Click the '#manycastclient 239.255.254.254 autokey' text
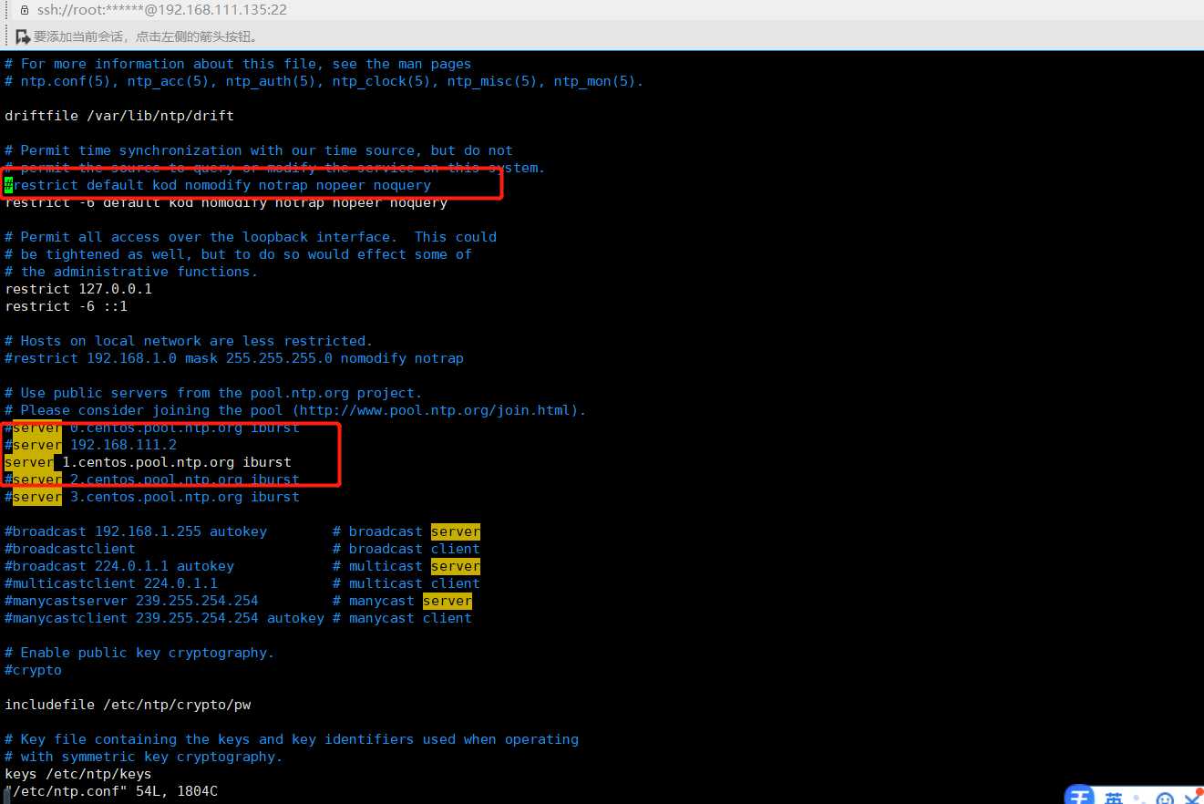This screenshot has height=804, width=1204. [x=164, y=618]
